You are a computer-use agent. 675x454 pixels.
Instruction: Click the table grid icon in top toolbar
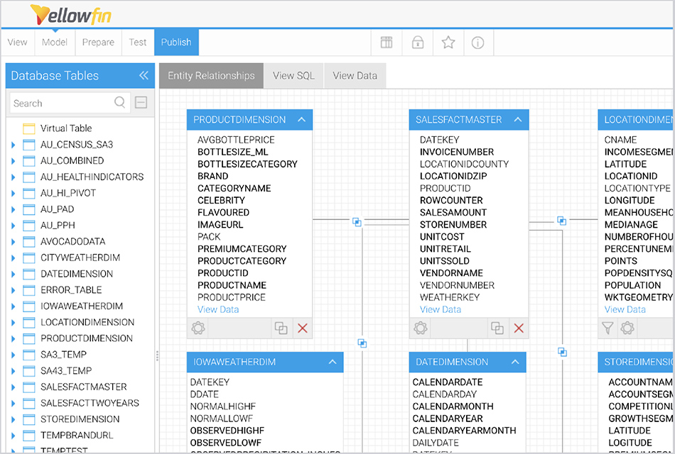pyautogui.click(x=387, y=43)
